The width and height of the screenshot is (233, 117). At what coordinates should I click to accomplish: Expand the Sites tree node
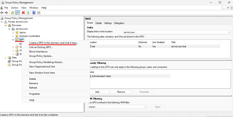tap(6, 58)
